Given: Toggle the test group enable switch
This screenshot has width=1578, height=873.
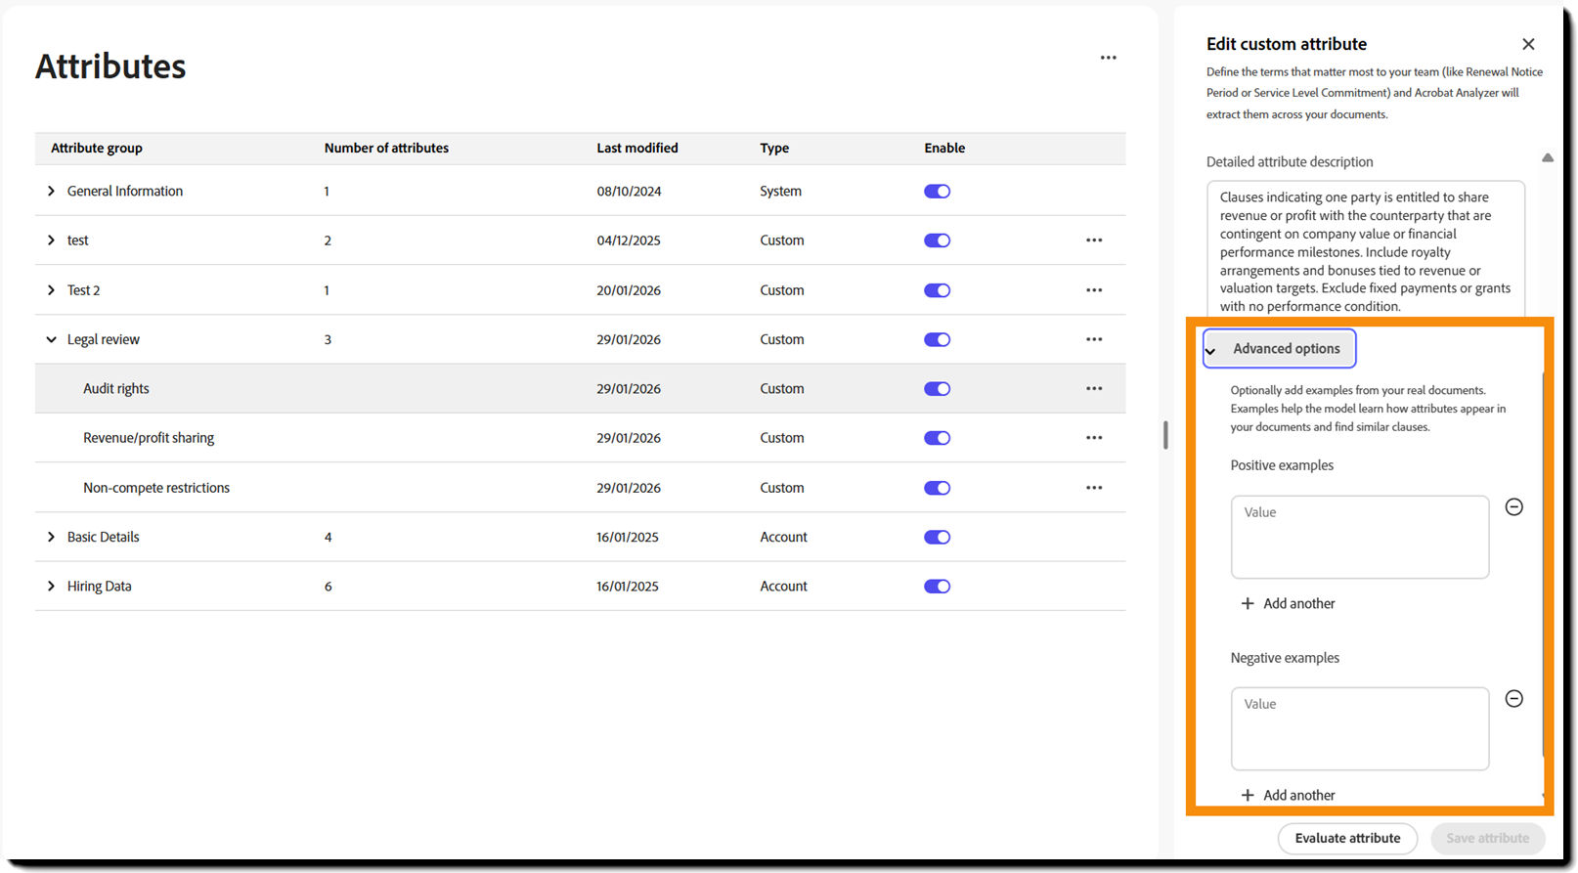Looking at the screenshot, I should (x=937, y=240).
